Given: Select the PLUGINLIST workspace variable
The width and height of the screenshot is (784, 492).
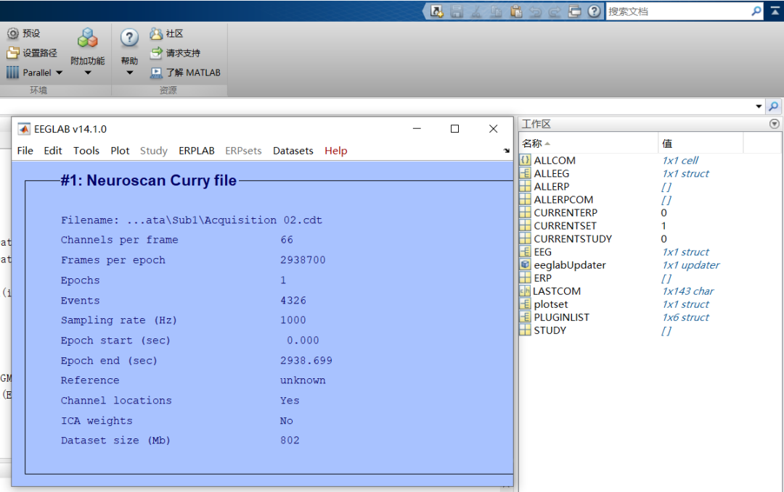Looking at the screenshot, I should coord(561,317).
